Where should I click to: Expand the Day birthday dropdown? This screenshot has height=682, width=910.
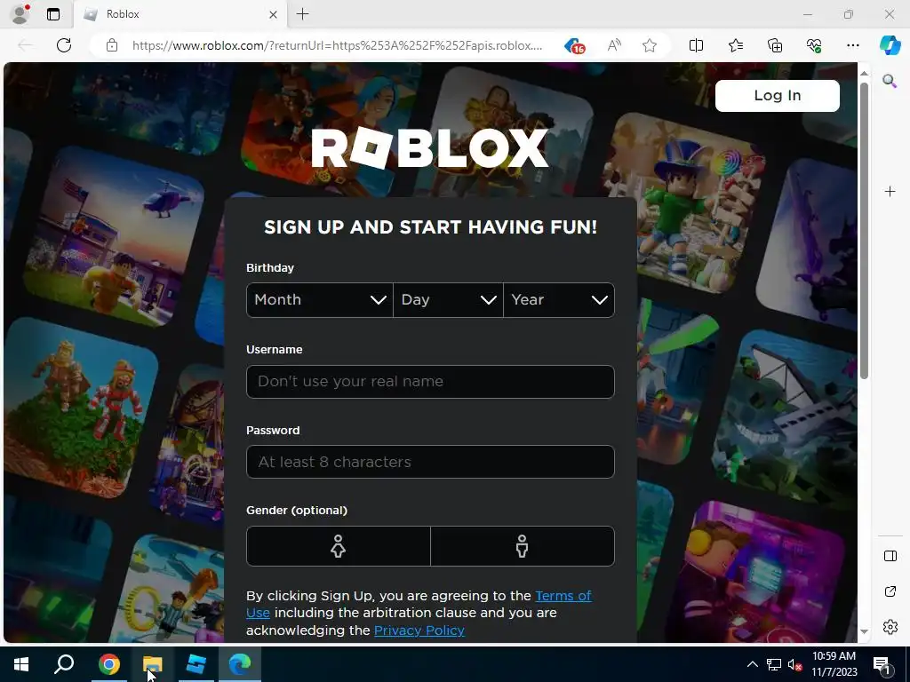(448, 300)
